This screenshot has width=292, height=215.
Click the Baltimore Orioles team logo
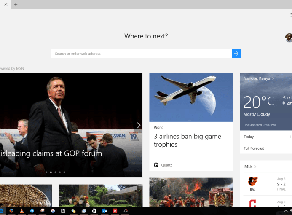tap(253, 181)
